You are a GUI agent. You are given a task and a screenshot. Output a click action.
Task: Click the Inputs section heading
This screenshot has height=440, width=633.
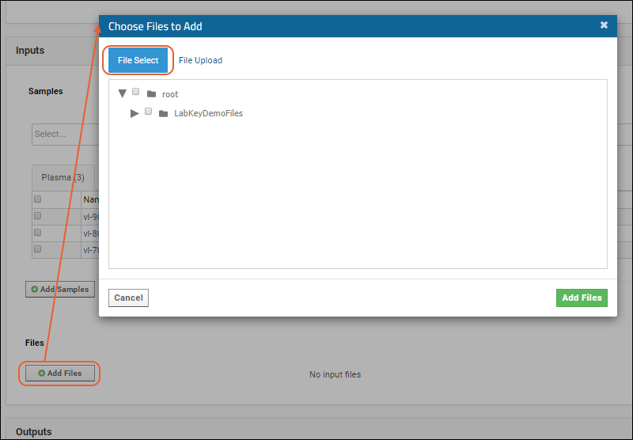[30, 51]
